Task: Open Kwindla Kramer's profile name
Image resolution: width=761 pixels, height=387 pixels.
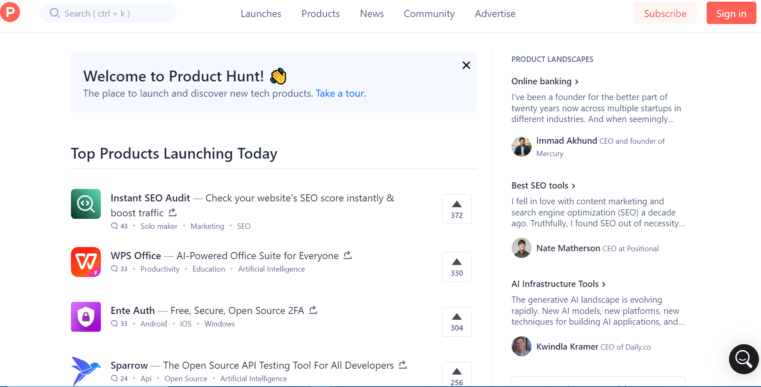Action: tap(567, 347)
